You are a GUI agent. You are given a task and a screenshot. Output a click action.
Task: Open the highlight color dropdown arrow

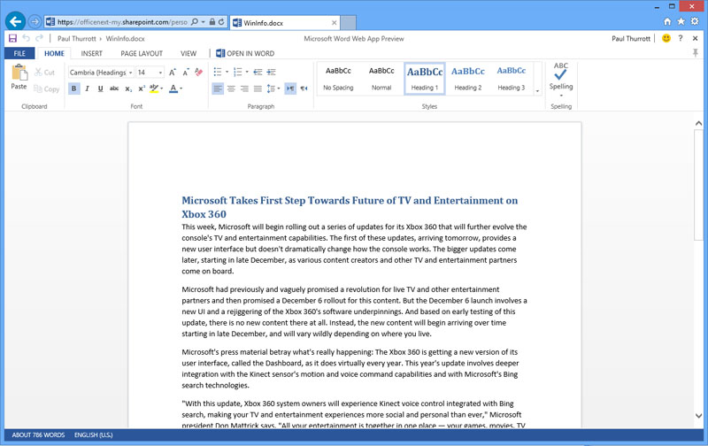pyautogui.click(x=162, y=88)
